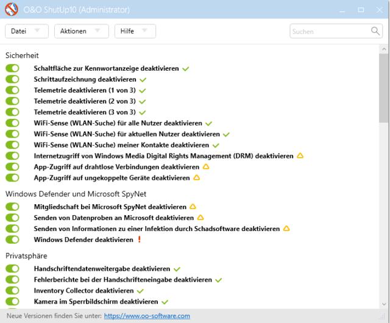Open the Hilfe dropdown menu
Screen dimensions: 390x323
pos(135,31)
